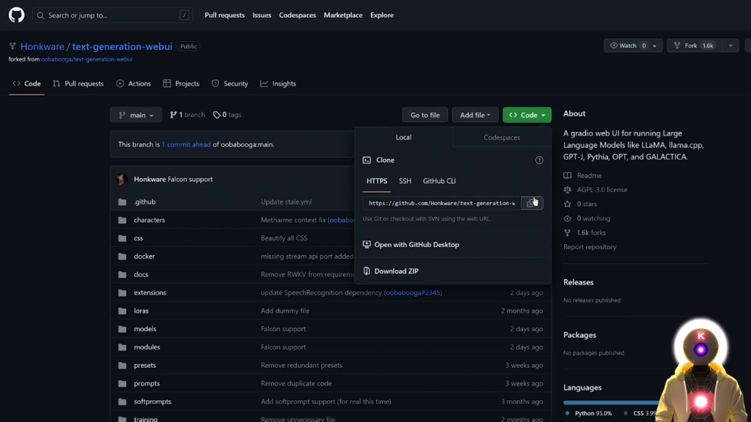Click the .github folder icon
Image resolution: width=751 pixels, height=422 pixels.
[x=122, y=202]
